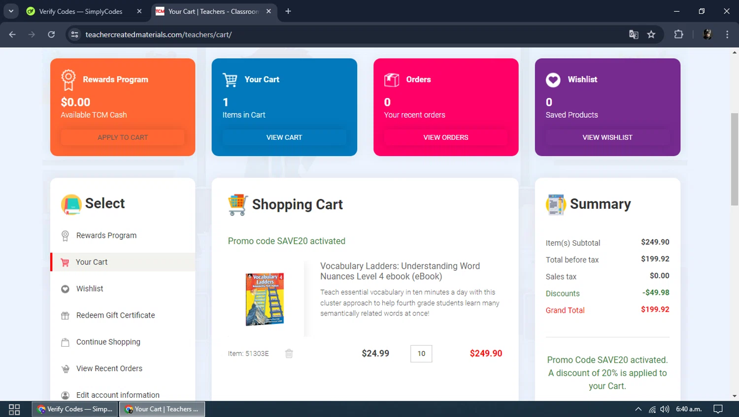Open the tab search dropdown arrow
This screenshot has height=417, width=739.
11,11
